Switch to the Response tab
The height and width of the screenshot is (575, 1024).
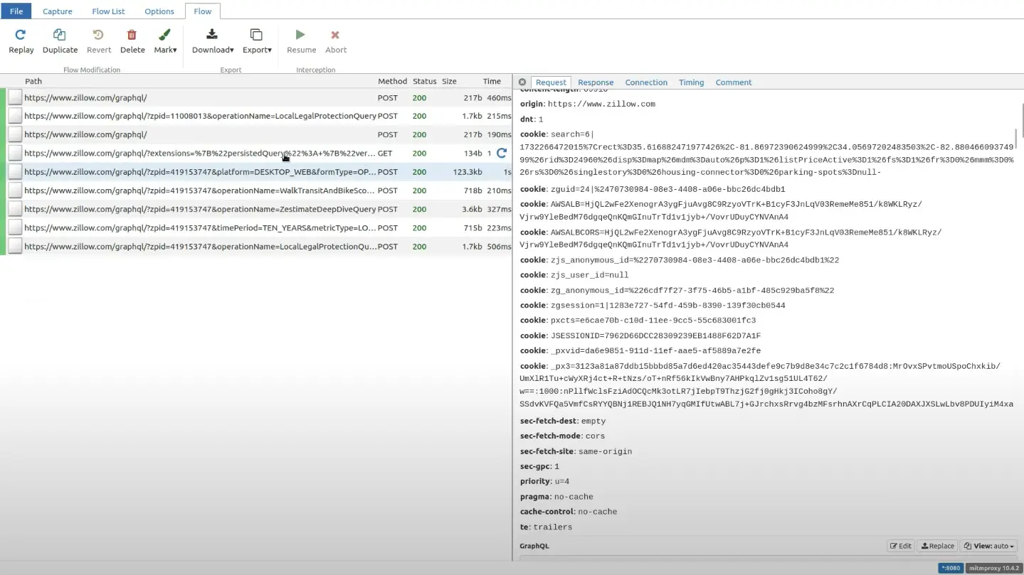click(x=596, y=82)
